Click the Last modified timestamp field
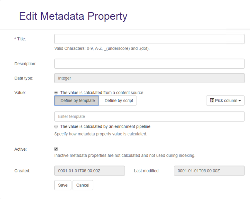Image resolution: width=250 pixels, height=199 pixels. (209, 171)
